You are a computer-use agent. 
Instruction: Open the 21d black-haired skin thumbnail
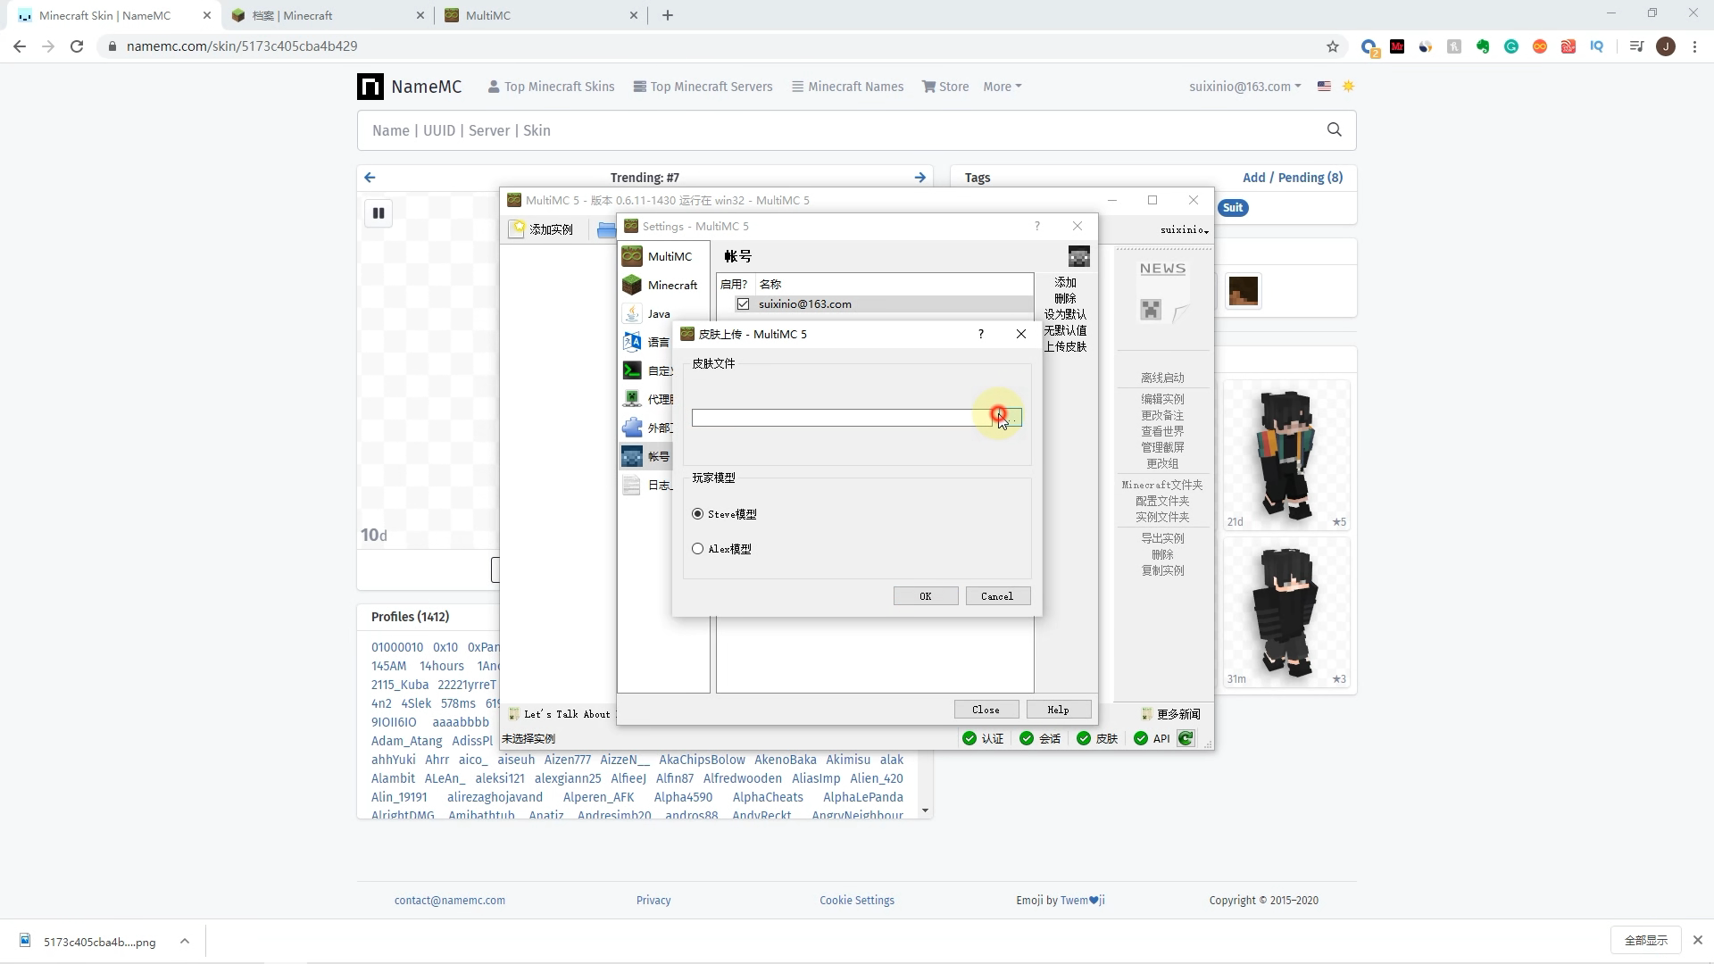click(x=1285, y=455)
